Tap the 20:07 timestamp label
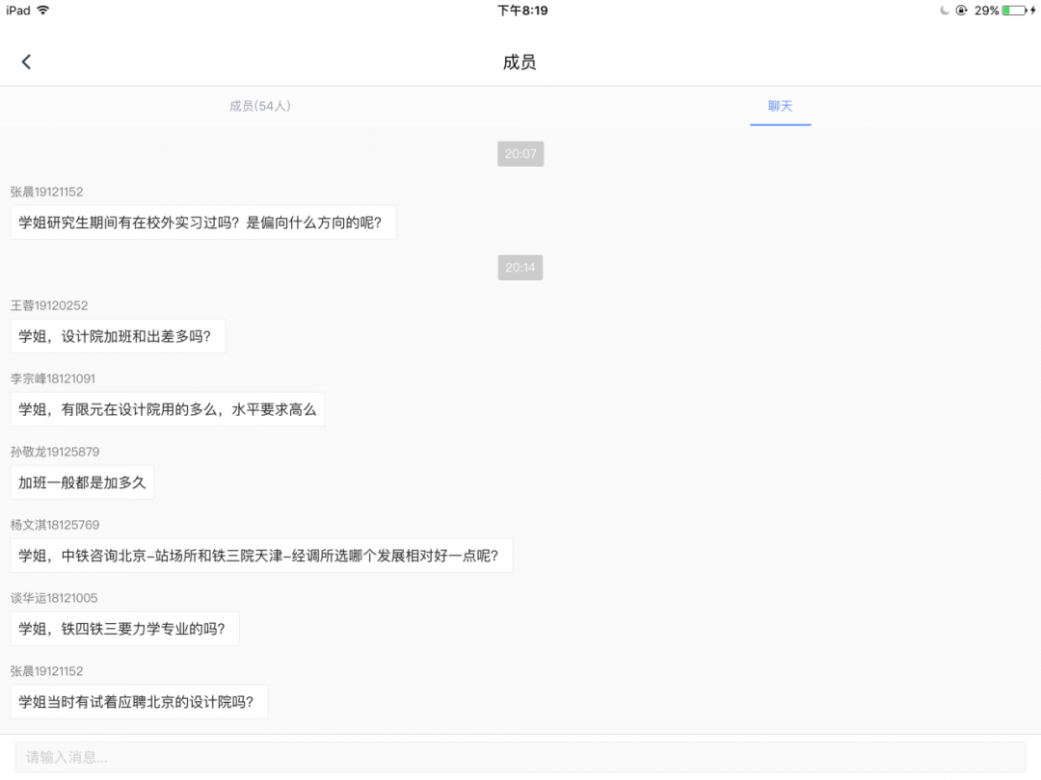 pos(520,154)
